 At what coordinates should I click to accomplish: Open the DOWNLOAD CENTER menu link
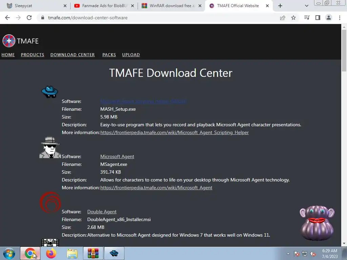pyautogui.click(x=73, y=55)
